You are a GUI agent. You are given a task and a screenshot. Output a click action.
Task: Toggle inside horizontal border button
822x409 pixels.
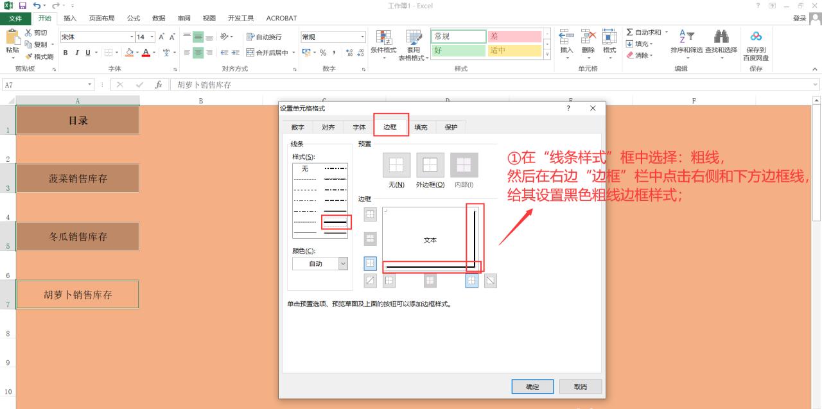coord(370,239)
